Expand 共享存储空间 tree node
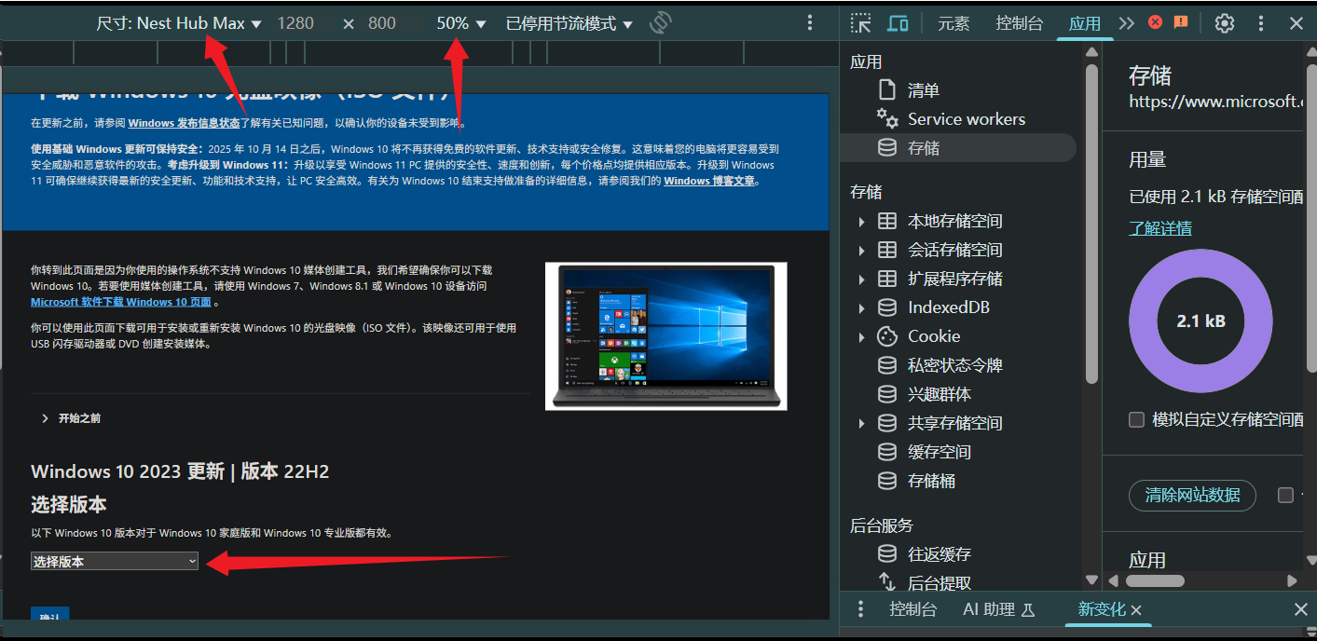 point(861,424)
